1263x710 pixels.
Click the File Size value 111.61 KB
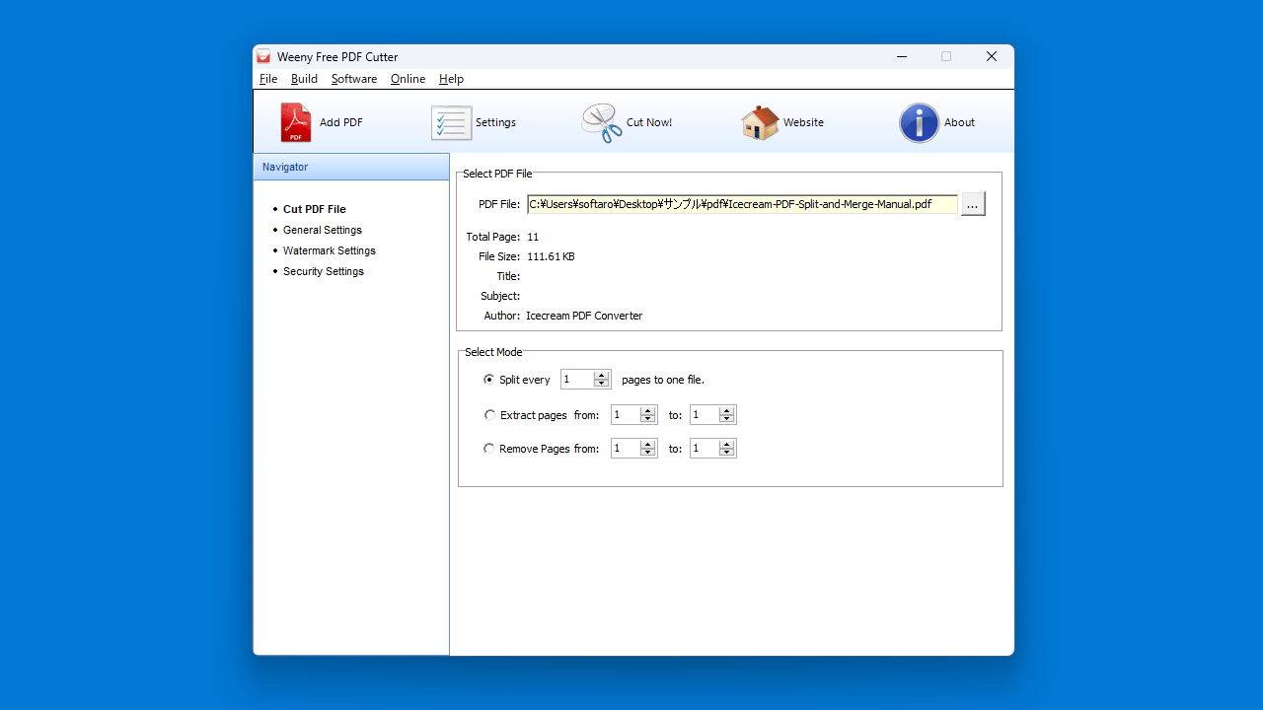pos(551,256)
